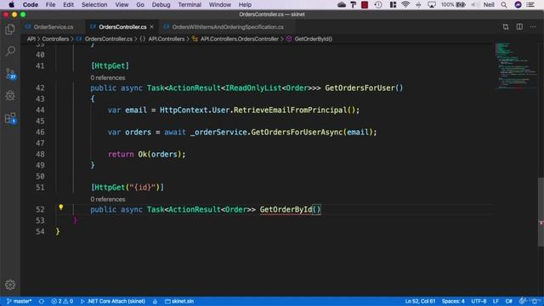Open the editor More Actions ellipsis

point(533,26)
